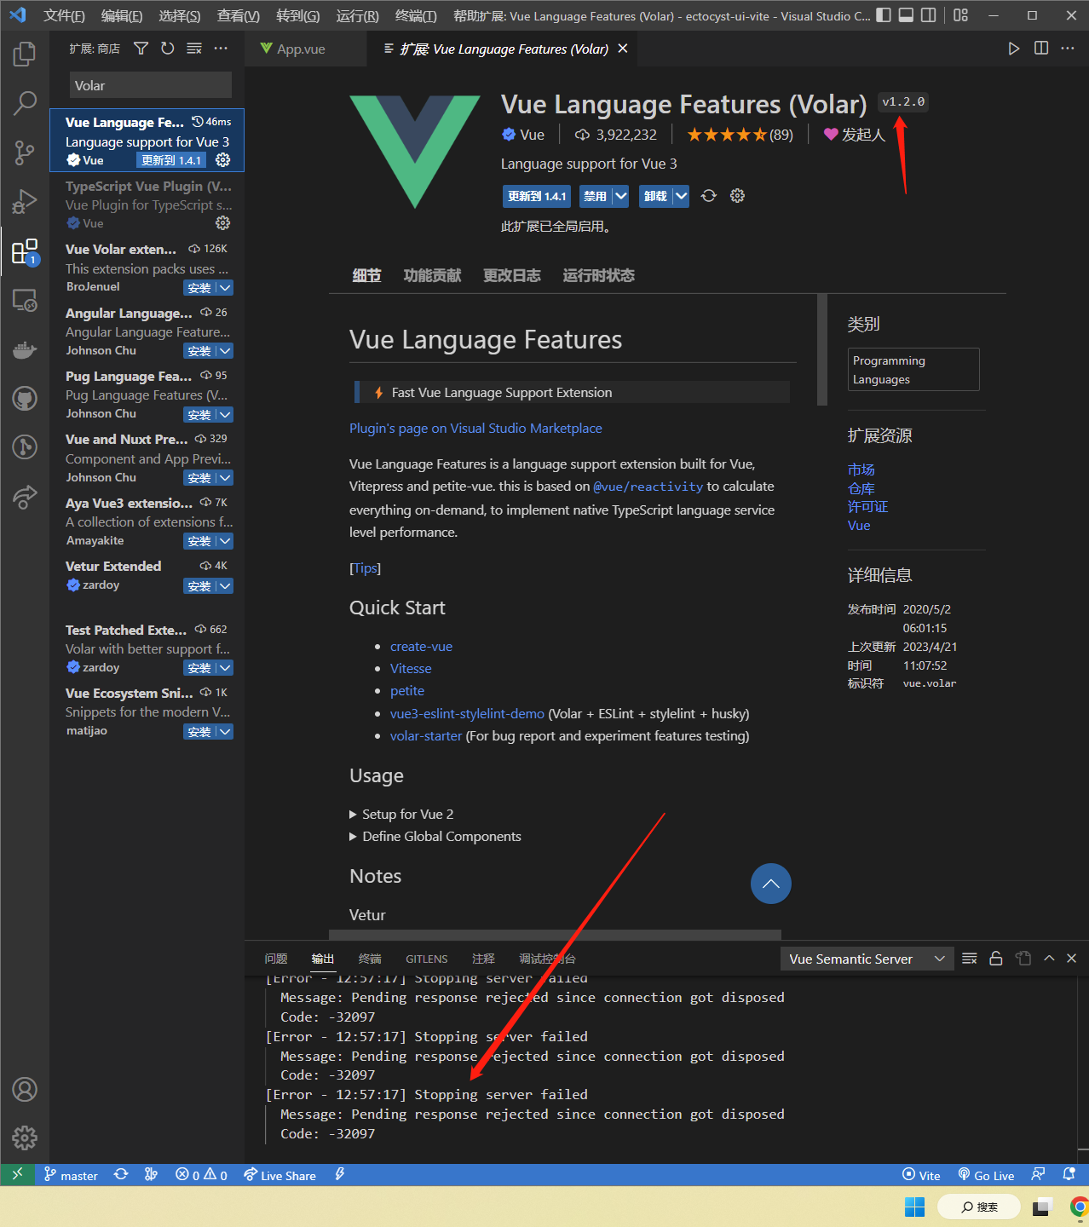Open the 终端(T) menu
The height and width of the screenshot is (1227, 1089).
click(x=414, y=14)
